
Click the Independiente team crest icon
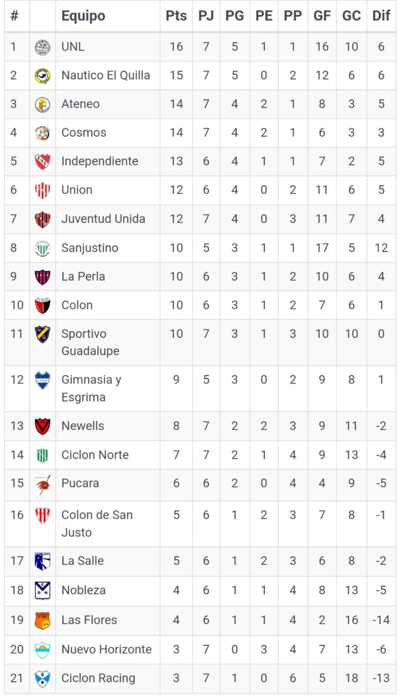pos(42,161)
